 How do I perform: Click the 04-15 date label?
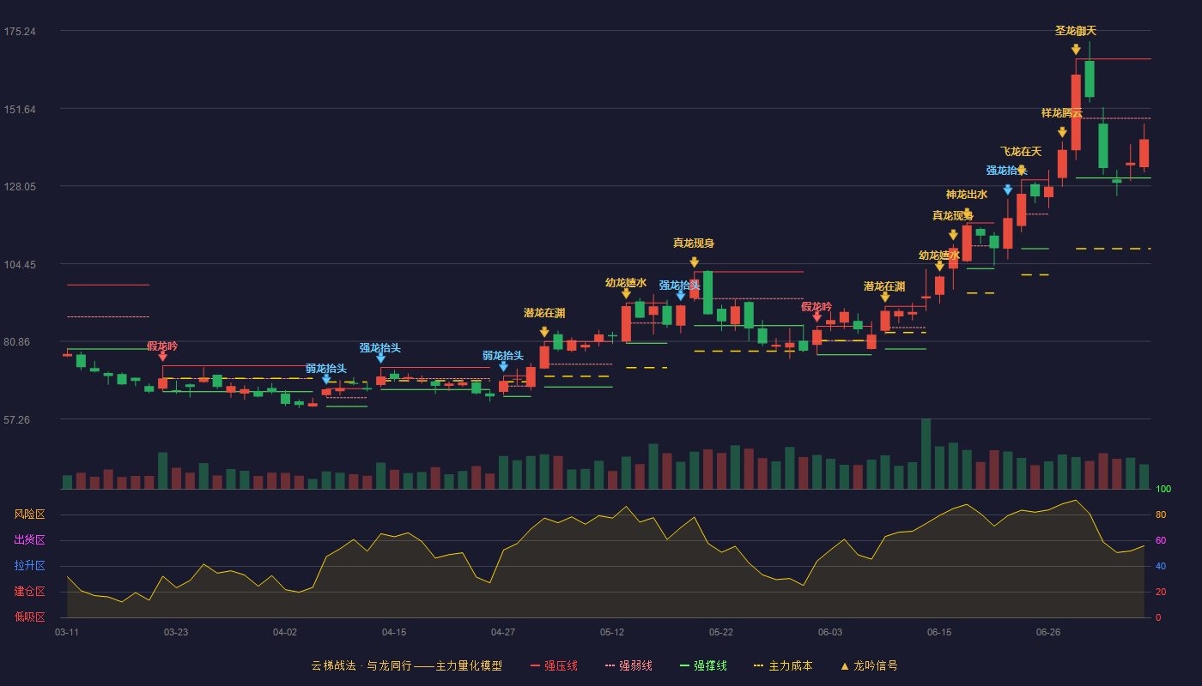coord(394,632)
